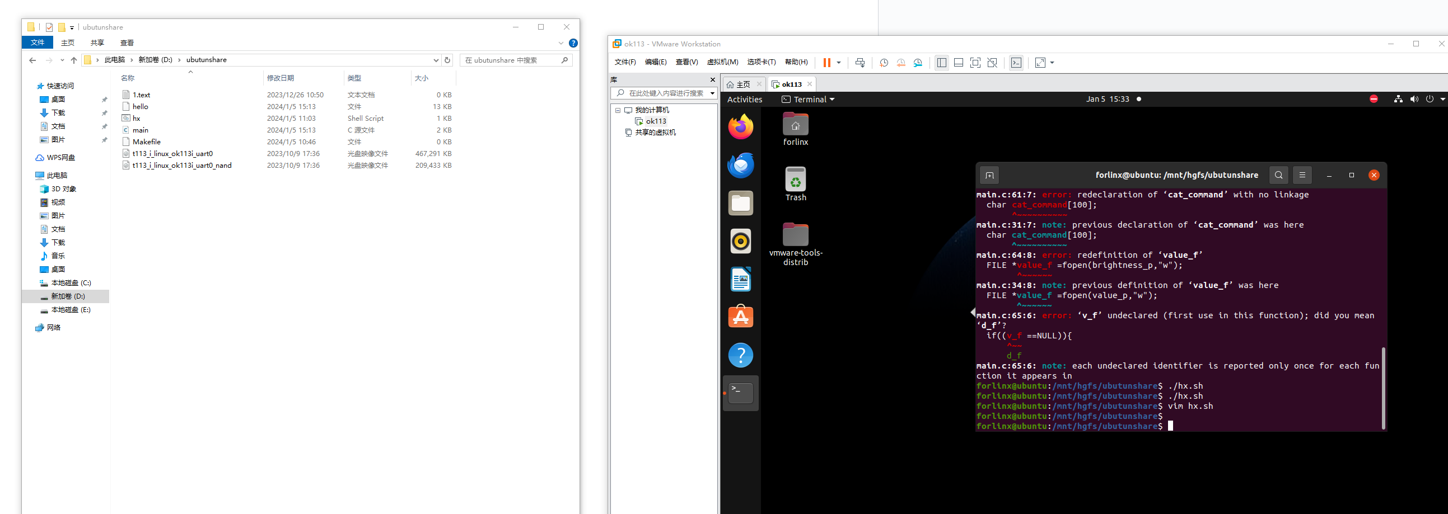Enter VMware full screen mode
Viewport: 1448px width, 514px height.
(x=975, y=63)
